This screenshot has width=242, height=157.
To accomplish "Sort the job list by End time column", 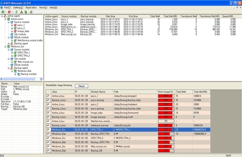I will pyautogui.click(x=133, y=17).
